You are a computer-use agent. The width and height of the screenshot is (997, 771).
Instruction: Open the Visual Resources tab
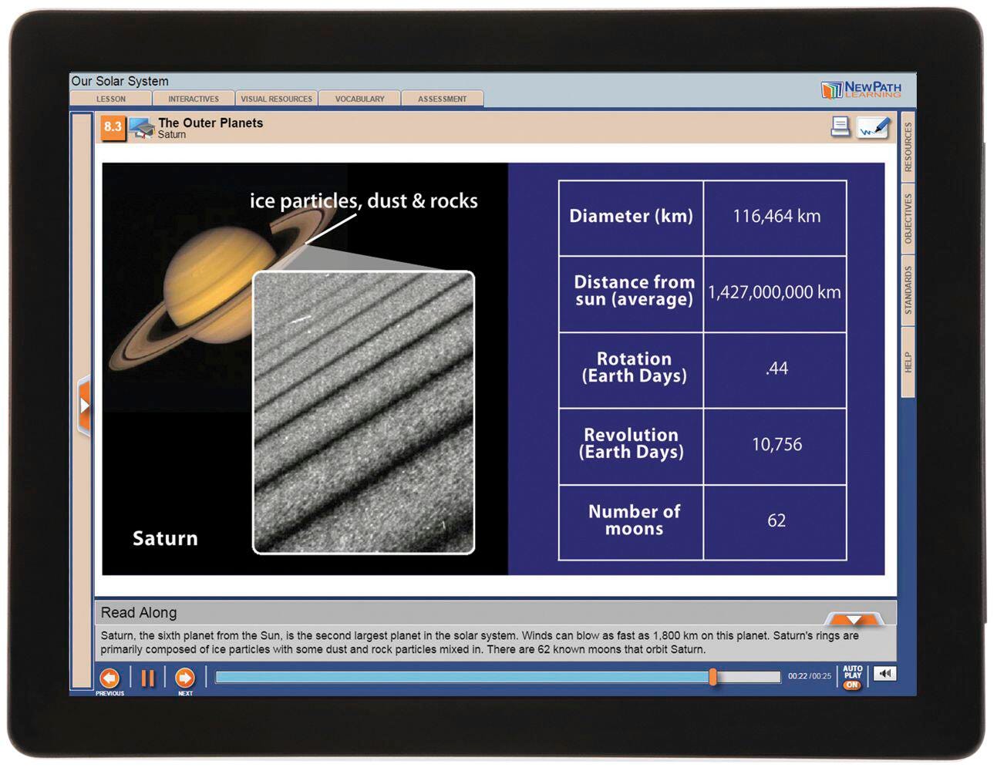pos(276,99)
